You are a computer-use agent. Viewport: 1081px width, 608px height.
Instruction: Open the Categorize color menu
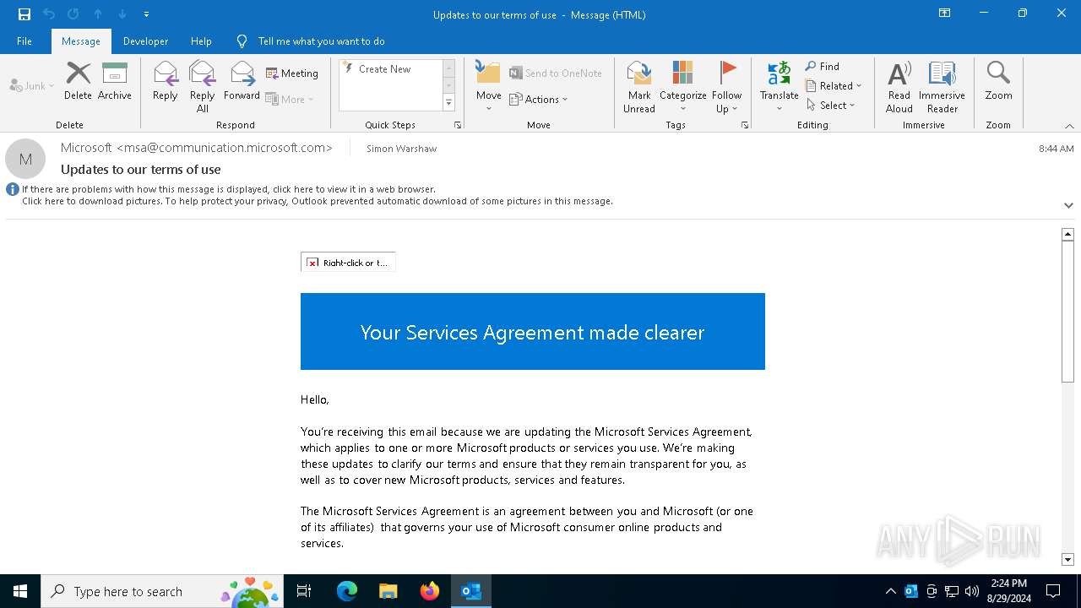click(683, 86)
